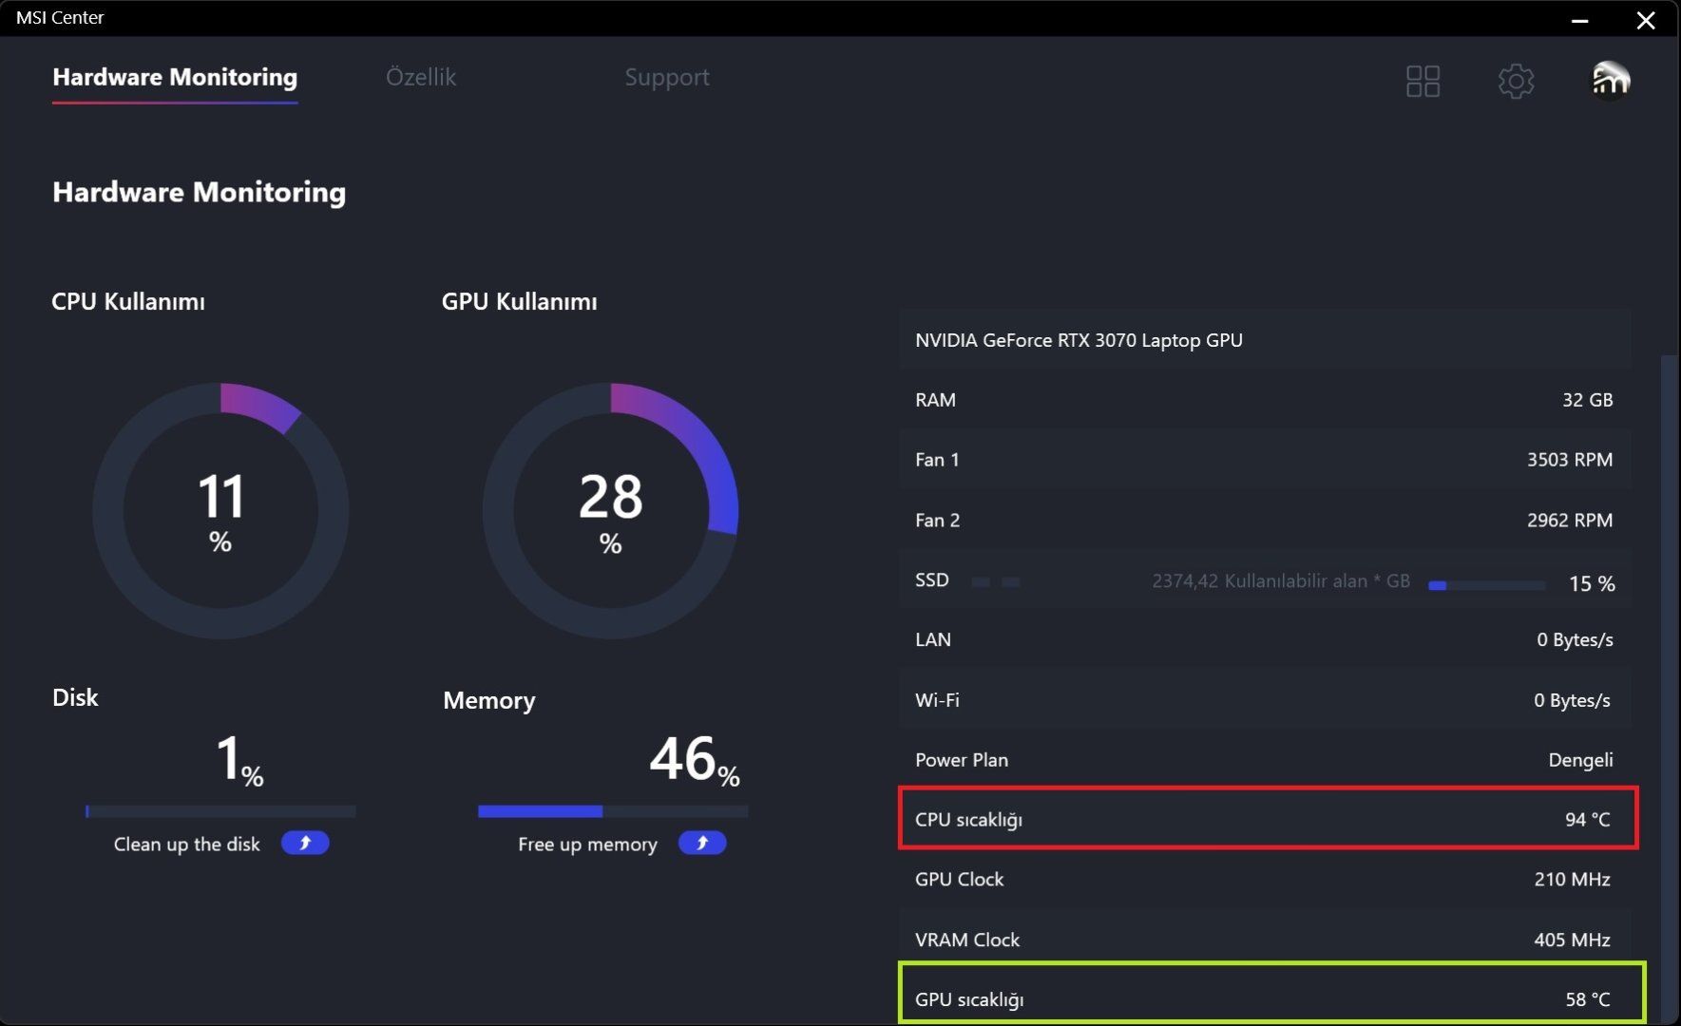
Task: Open the apps grid icon
Action: [1423, 81]
